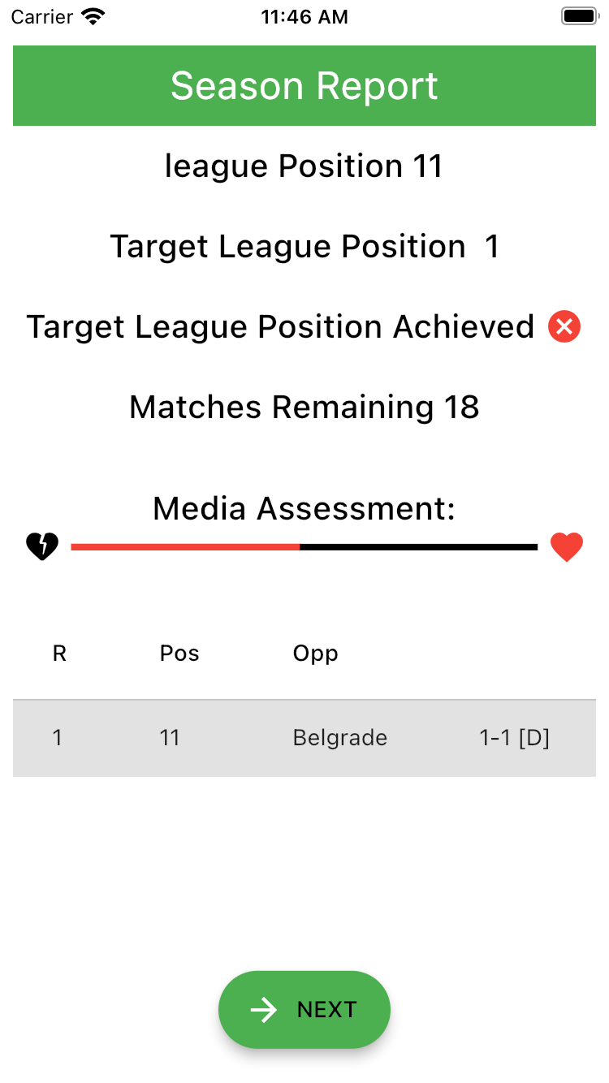Click the Target League Position 1 label
The image size is (609, 1083).
pyautogui.click(x=304, y=247)
